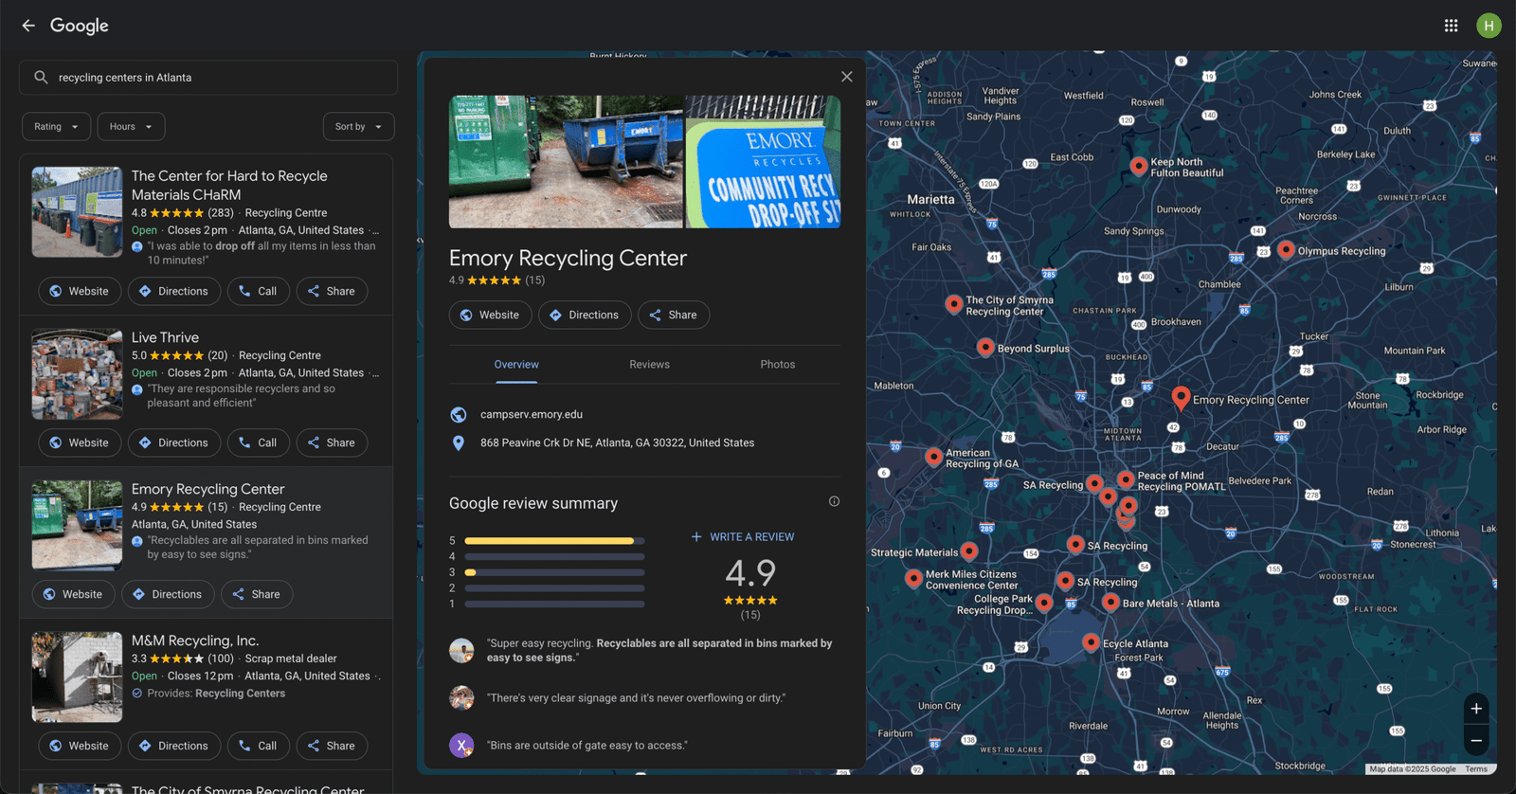The image size is (1516, 794).
Task: Select American Recycling of GA pin
Action: [933, 458]
